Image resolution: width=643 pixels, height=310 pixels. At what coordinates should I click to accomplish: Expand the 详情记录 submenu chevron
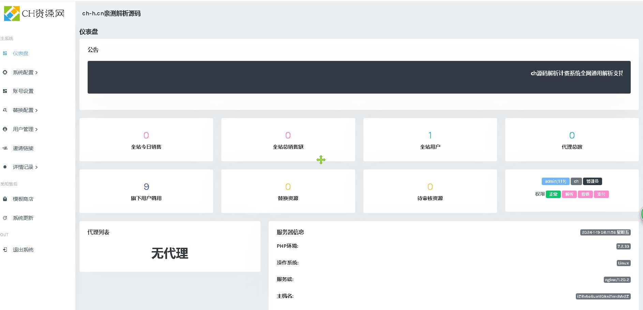pos(36,167)
